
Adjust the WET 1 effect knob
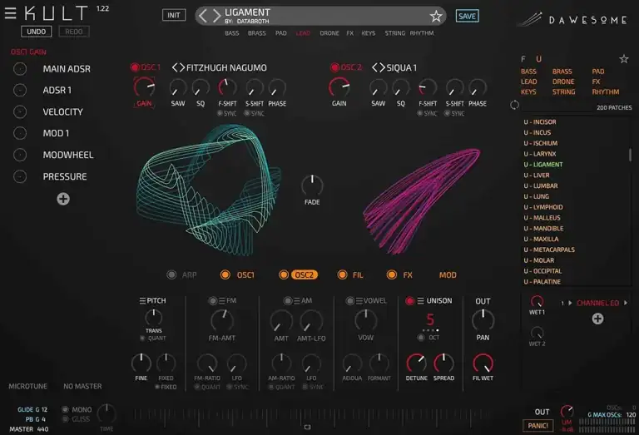[537, 302]
